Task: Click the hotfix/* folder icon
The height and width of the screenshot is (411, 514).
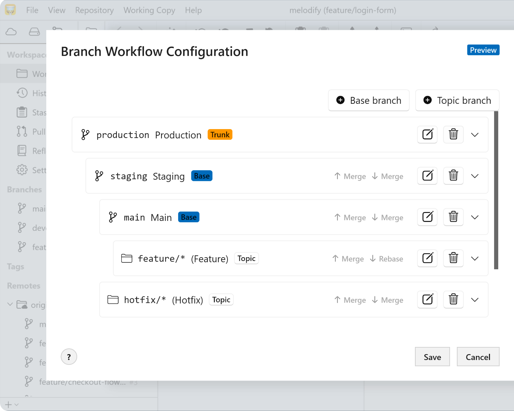Action: 113,300
